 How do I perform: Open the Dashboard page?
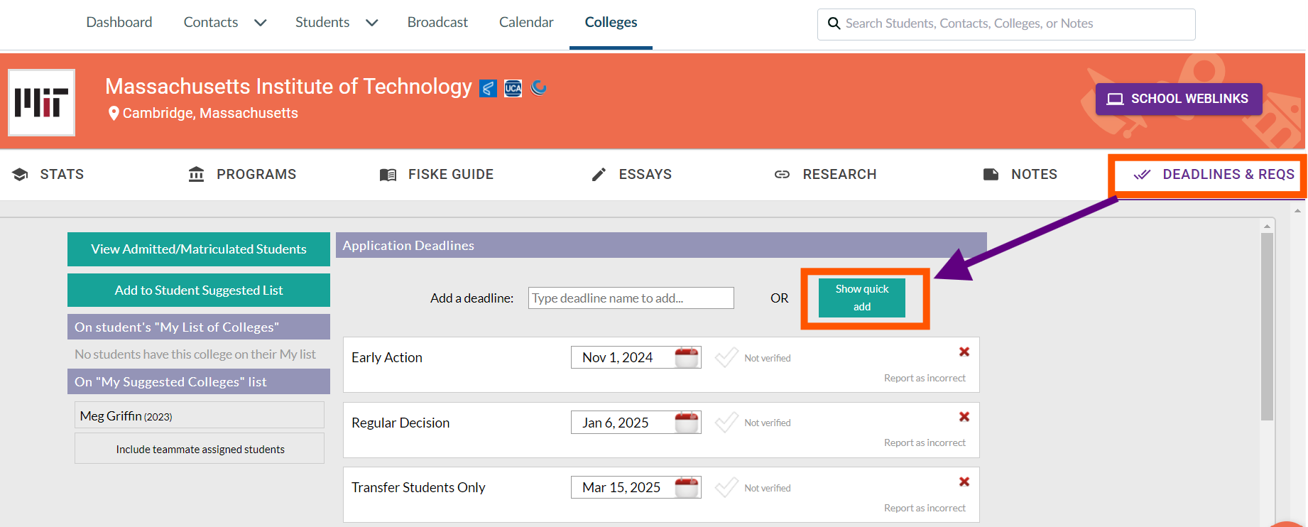(119, 22)
